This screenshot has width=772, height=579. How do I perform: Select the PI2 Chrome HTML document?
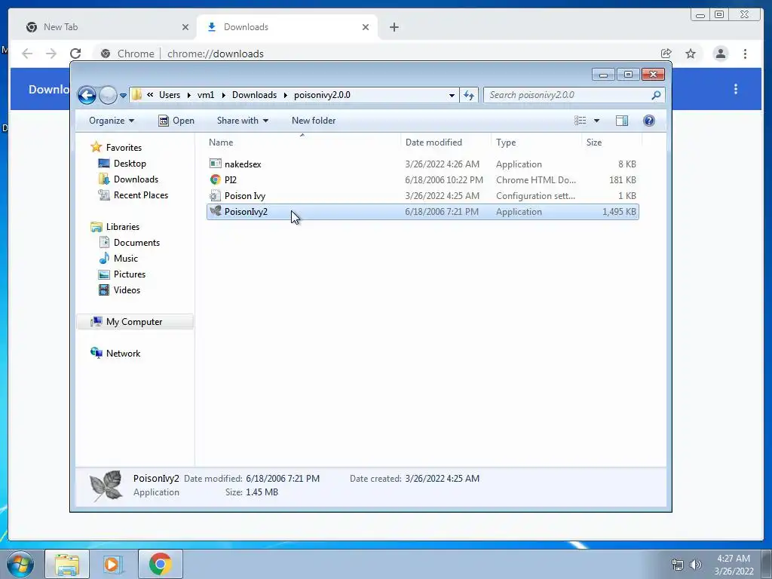point(422,180)
